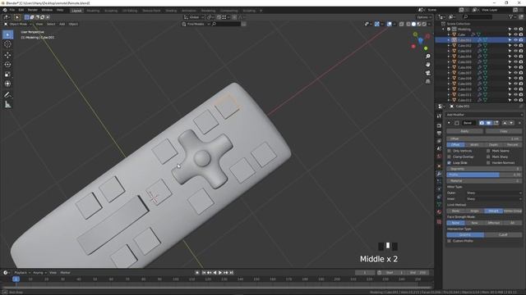Toggle X-ray view icon

402,24
